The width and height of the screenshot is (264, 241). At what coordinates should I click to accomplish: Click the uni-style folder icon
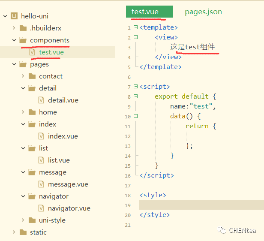pos(32,220)
